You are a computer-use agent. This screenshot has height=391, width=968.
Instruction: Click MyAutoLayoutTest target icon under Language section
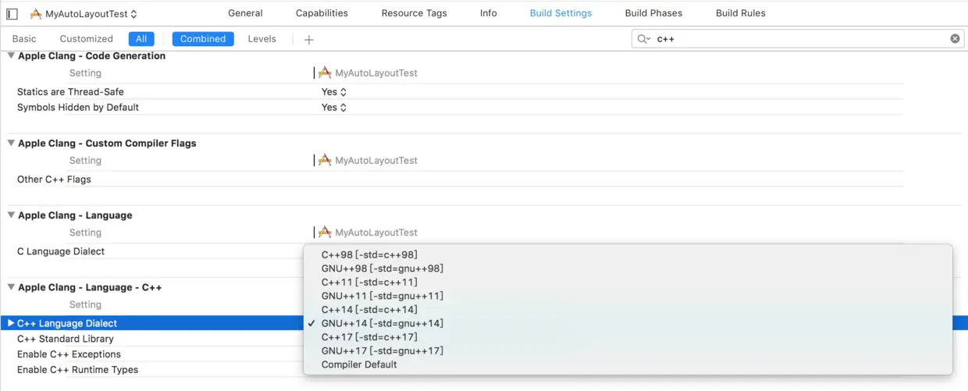pyautogui.click(x=325, y=232)
